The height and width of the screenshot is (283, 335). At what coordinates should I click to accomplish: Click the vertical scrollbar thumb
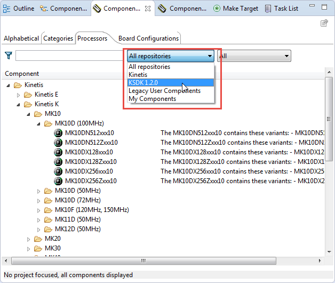329,119
